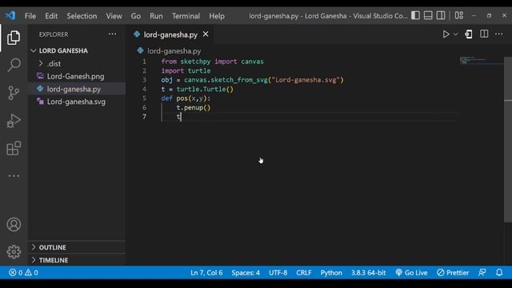Place cursor on line 1 import statement
512x288 pixels.
(x=212, y=62)
